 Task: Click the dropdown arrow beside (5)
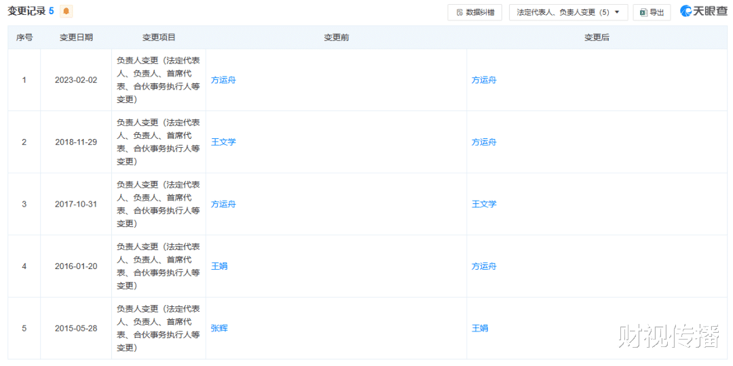coord(618,13)
